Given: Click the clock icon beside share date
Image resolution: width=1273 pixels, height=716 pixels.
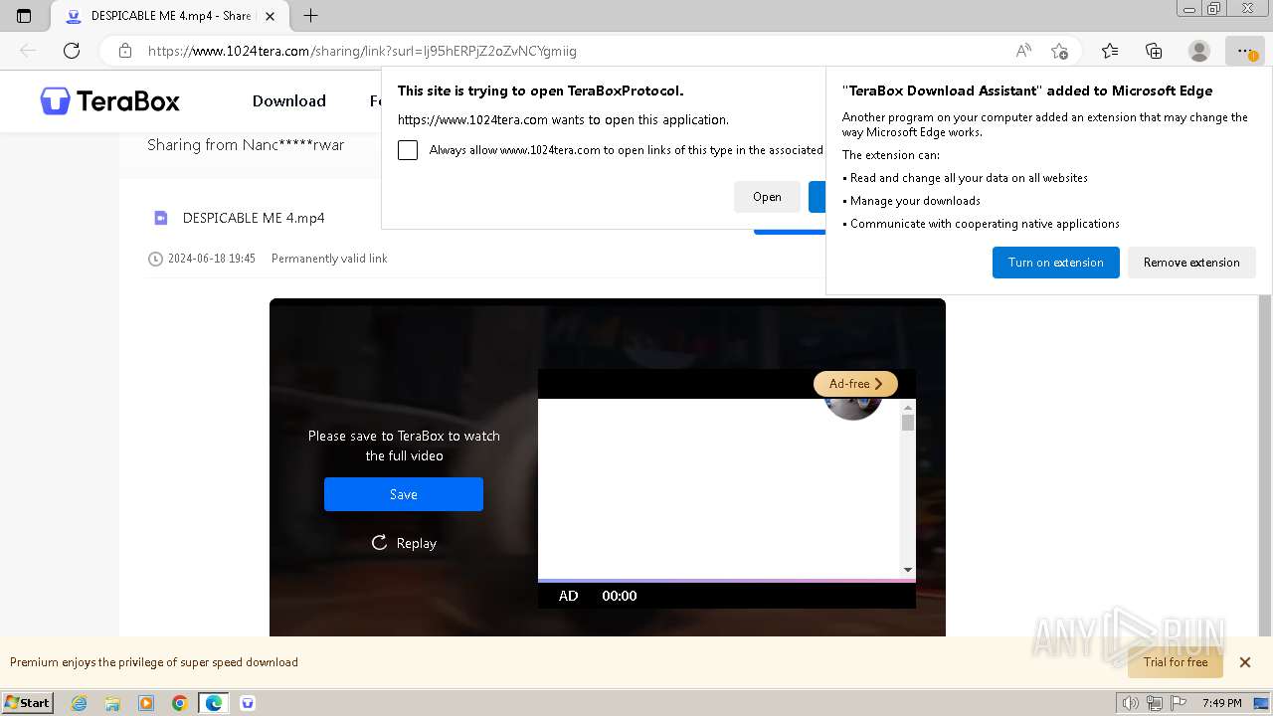Looking at the screenshot, I should [155, 259].
